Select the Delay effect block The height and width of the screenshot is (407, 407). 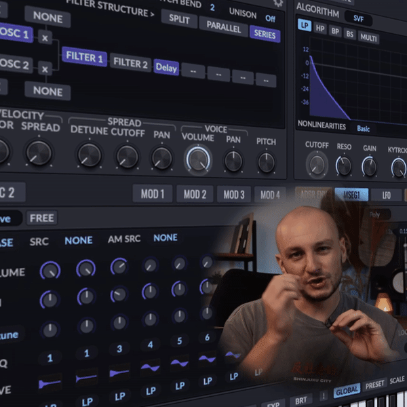(x=166, y=67)
